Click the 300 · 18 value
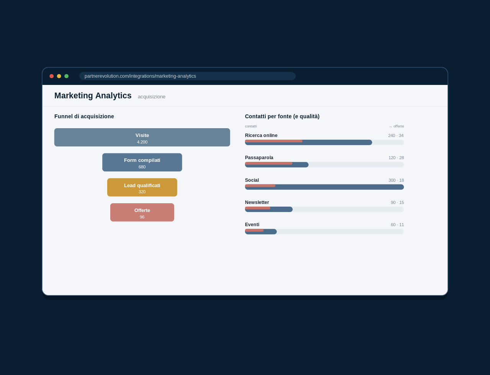This screenshot has height=375, width=490. pyautogui.click(x=396, y=180)
